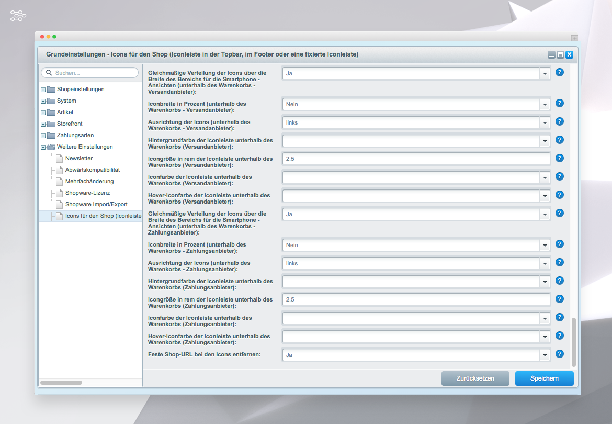Screen dimensions: 612x424
Task: Click the red macOS close dot
Action: [42, 37]
